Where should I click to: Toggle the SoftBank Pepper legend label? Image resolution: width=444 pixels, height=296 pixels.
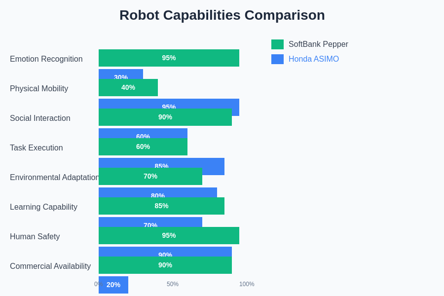click(318, 44)
